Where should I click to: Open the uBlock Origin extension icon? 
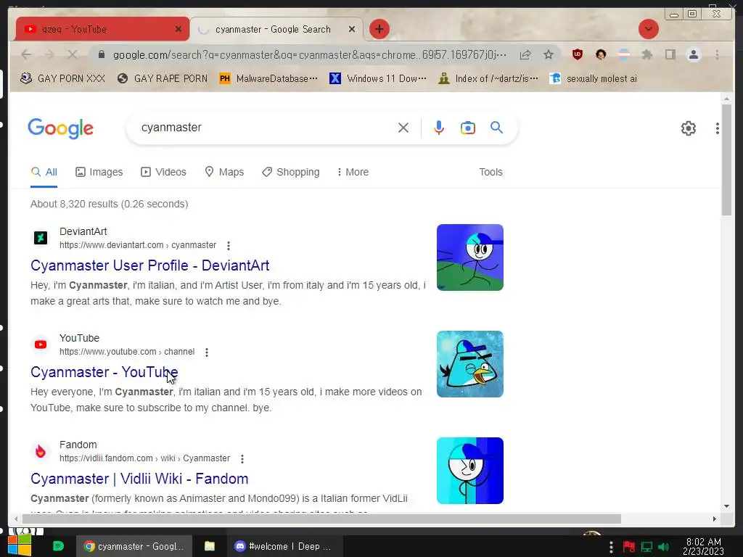(x=577, y=54)
